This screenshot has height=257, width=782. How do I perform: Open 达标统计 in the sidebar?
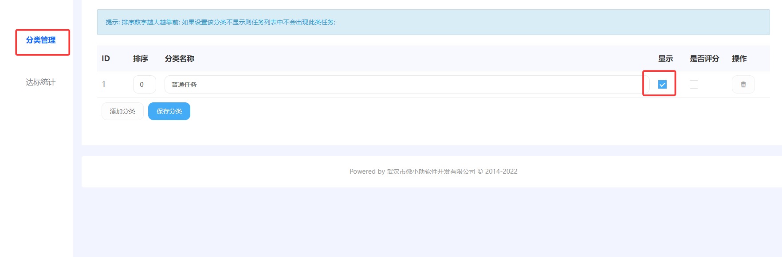pyautogui.click(x=41, y=82)
